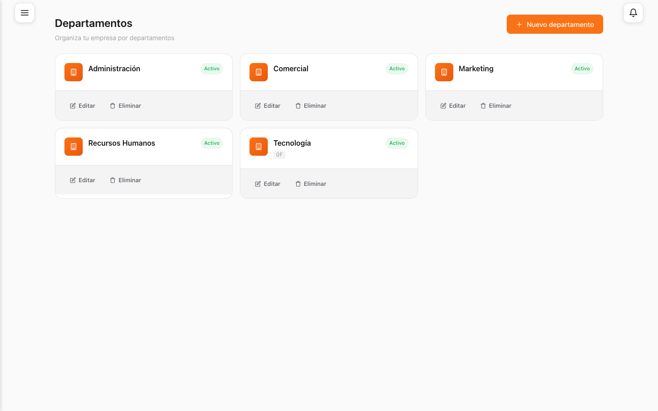The image size is (658, 411).
Task: Click the Recursos Humanos building icon
Action: [74, 147]
